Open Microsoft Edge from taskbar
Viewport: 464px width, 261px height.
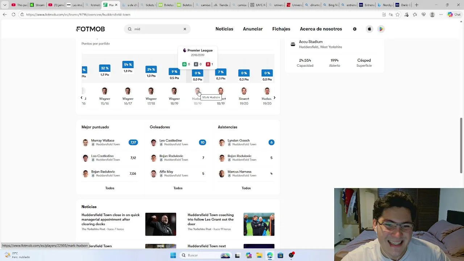[x=270, y=256]
